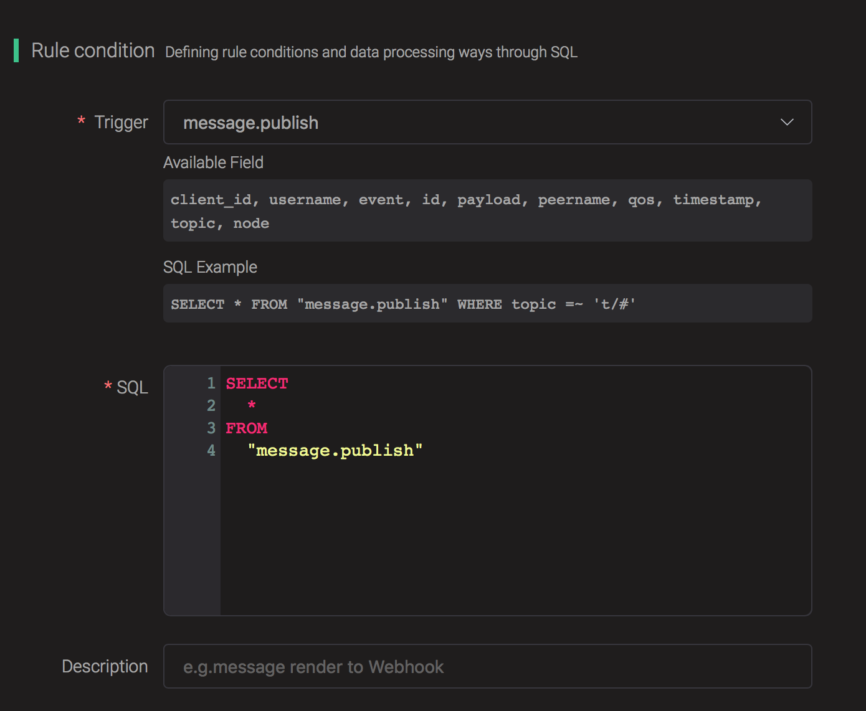
Task: Click line number 1 in editor gutter
Action: point(211,384)
